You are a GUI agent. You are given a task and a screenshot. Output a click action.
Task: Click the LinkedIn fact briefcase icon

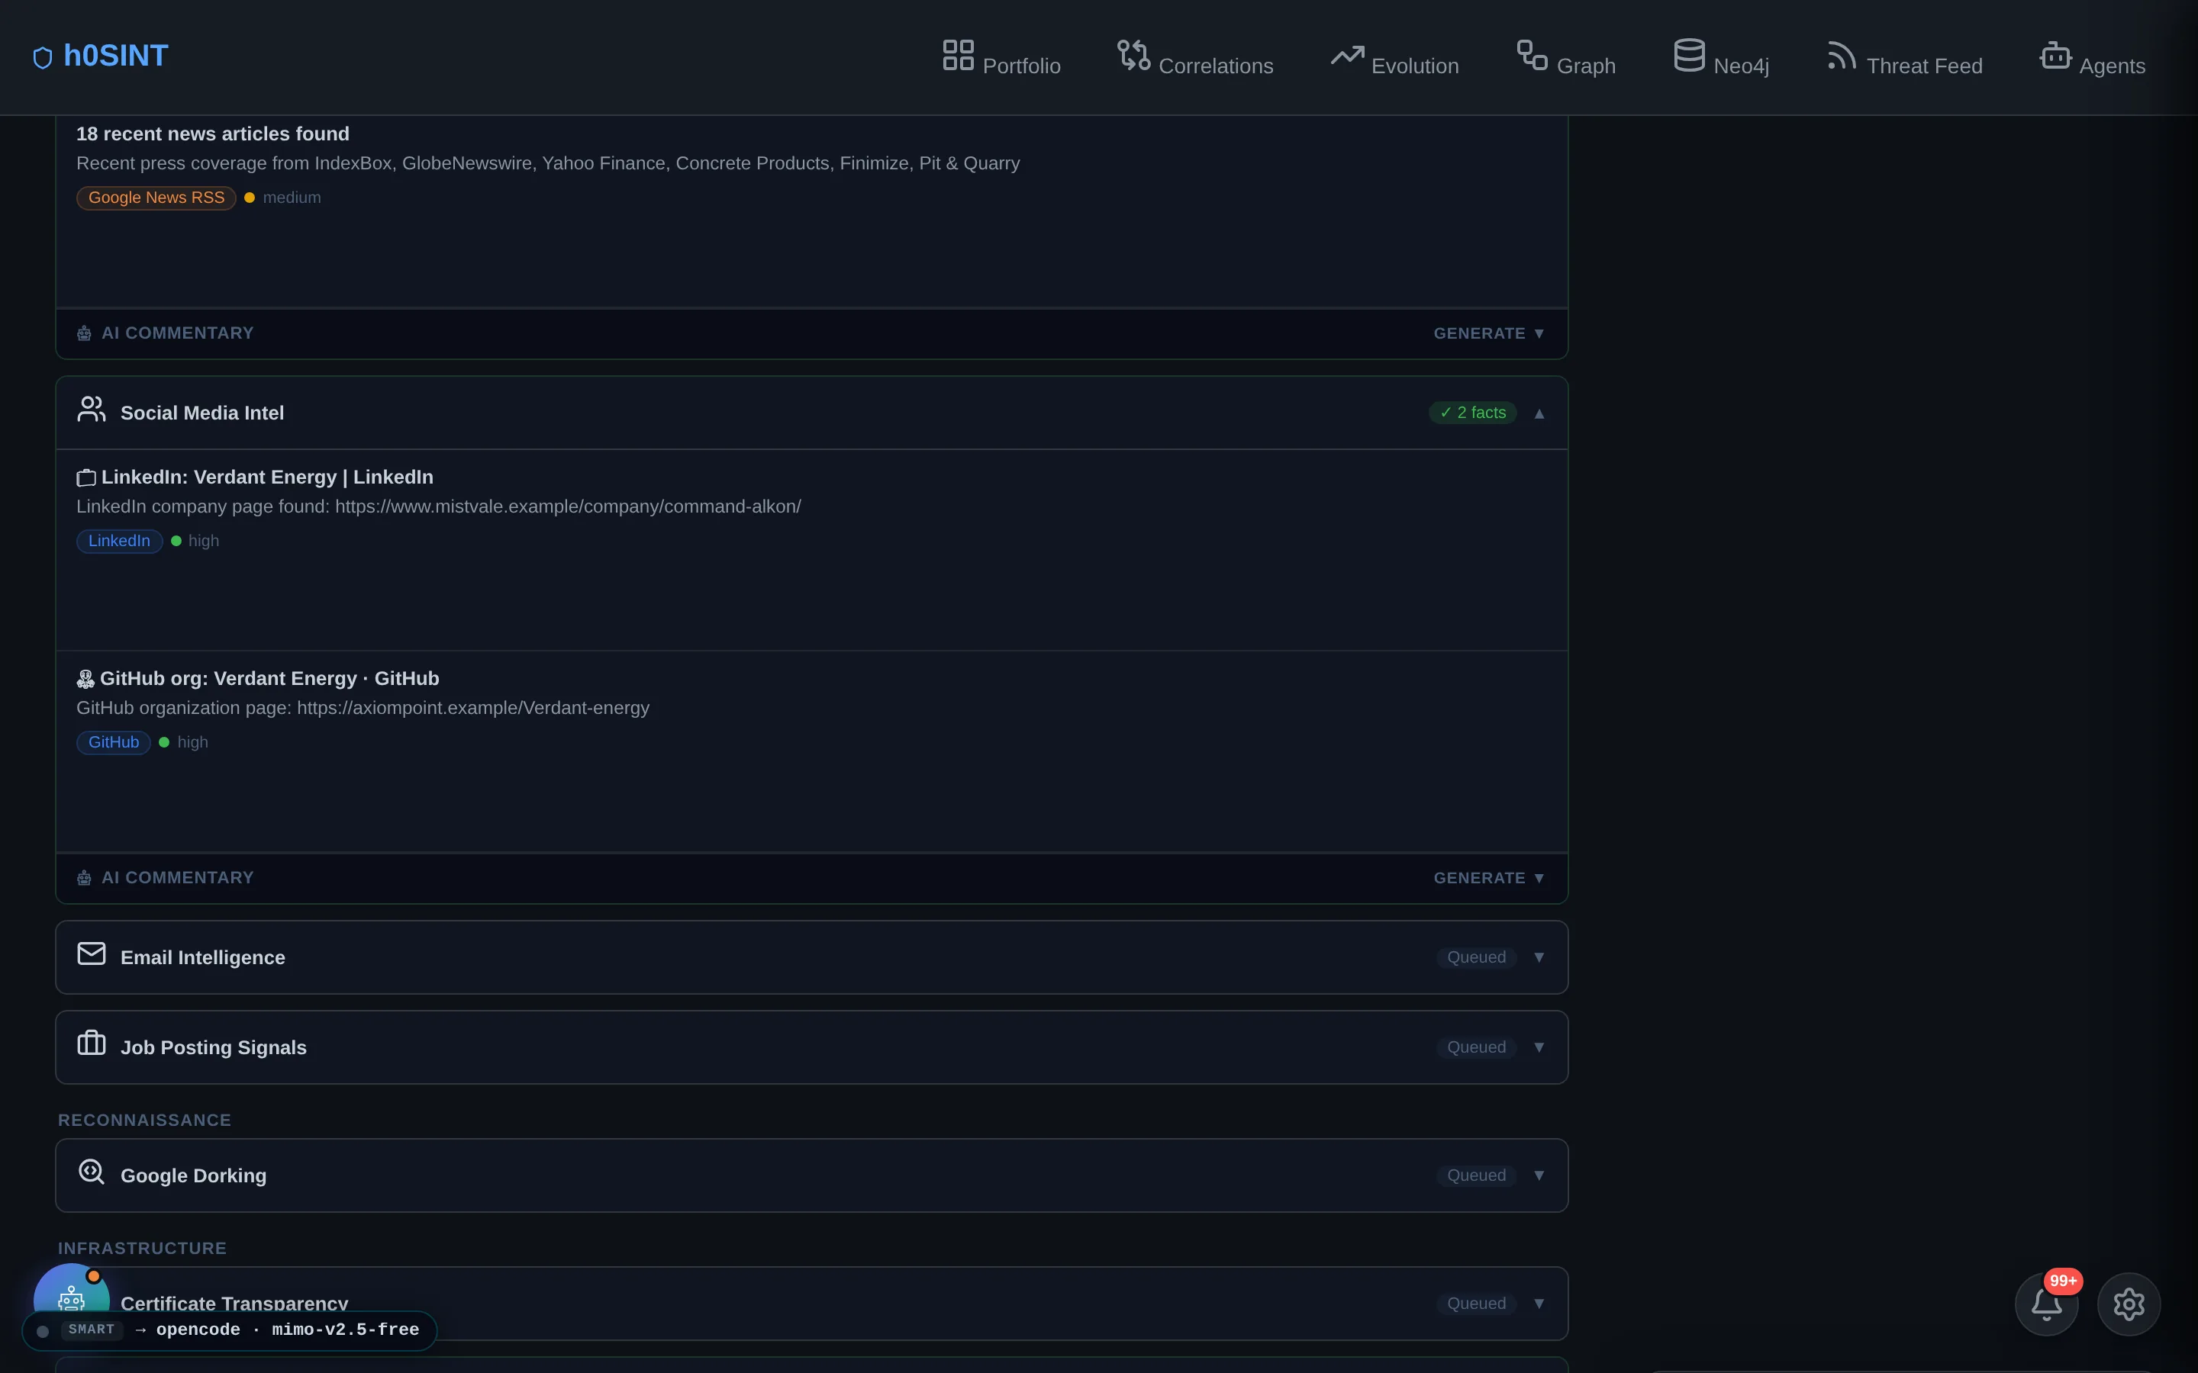coord(86,477)
